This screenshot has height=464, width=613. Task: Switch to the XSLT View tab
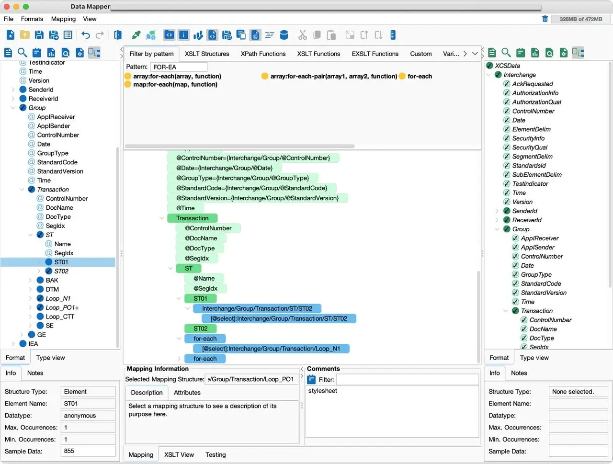[x=179, y=454]
